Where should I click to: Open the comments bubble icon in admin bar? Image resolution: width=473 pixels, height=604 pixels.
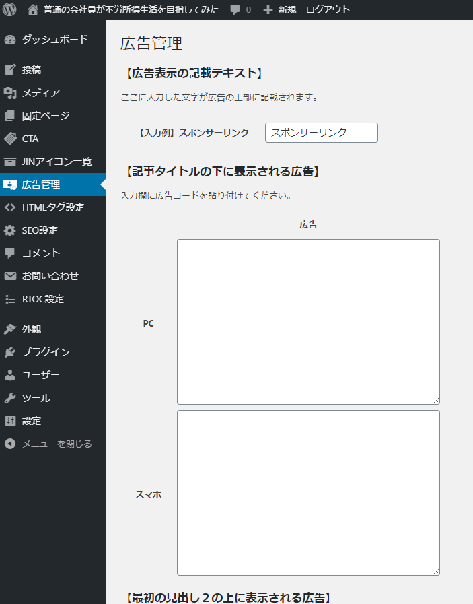[235, 10]
